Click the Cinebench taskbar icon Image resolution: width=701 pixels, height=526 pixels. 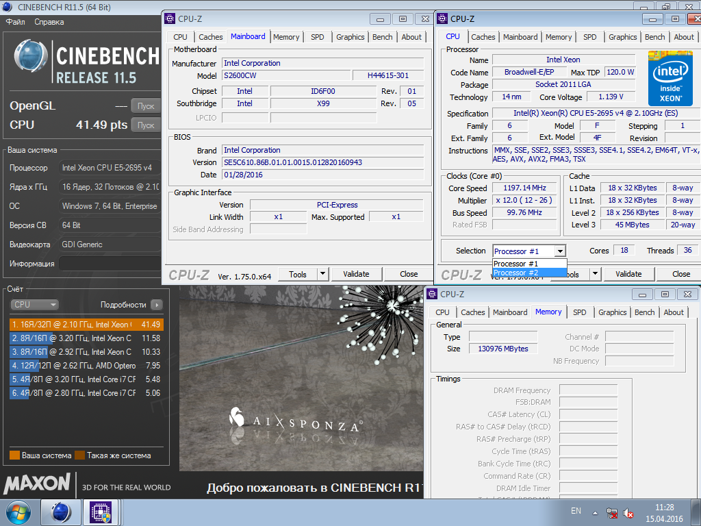pyautogui.click(x=61, y=512)
